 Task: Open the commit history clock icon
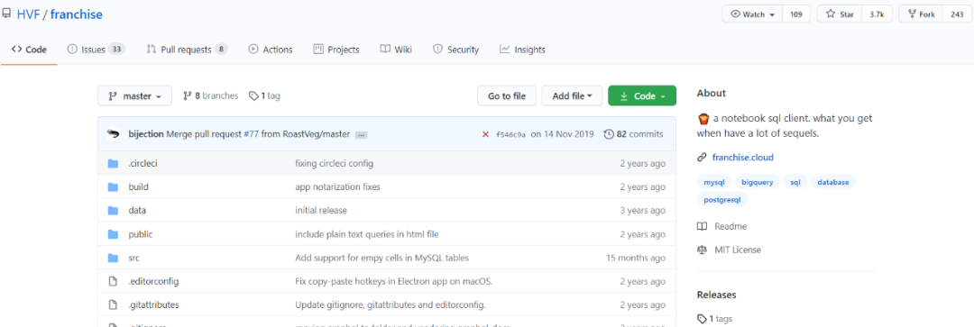pos(609,134)
